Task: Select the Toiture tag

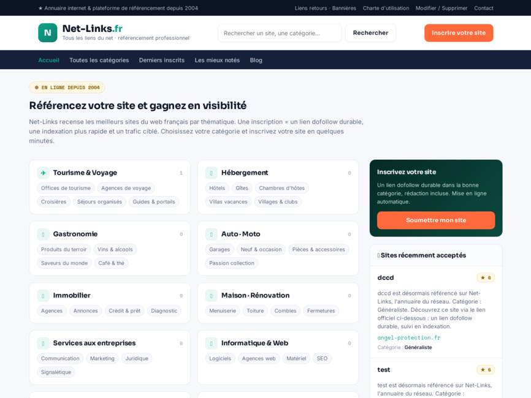Action: 255,311
